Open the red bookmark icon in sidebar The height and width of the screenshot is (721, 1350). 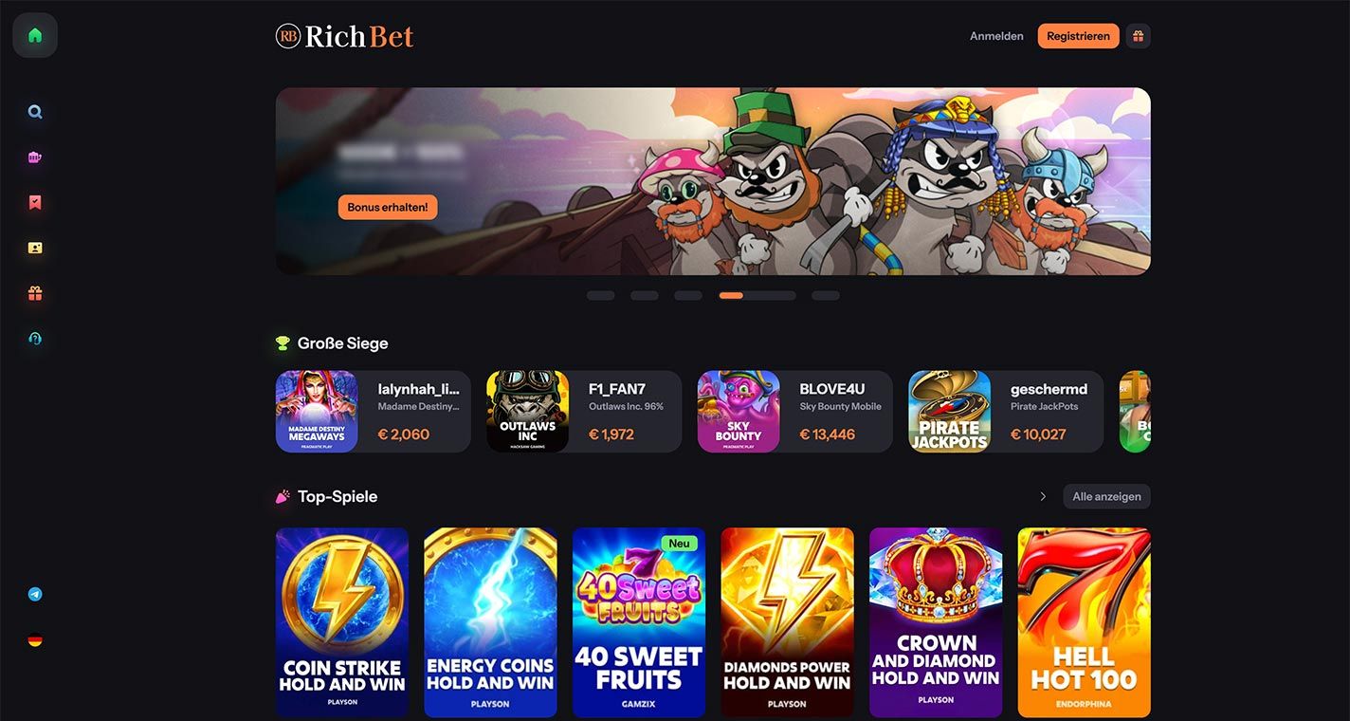[35, 202]
